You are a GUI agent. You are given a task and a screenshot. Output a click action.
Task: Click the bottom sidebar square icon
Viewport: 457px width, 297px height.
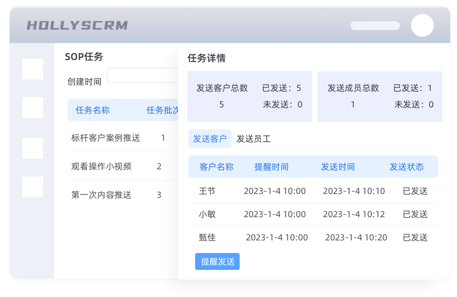pos(33,187)
